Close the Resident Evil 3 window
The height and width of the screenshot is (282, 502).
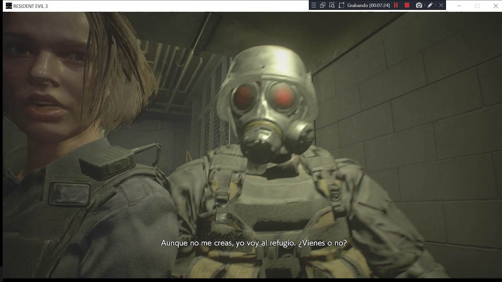click(x=495, y=6)
